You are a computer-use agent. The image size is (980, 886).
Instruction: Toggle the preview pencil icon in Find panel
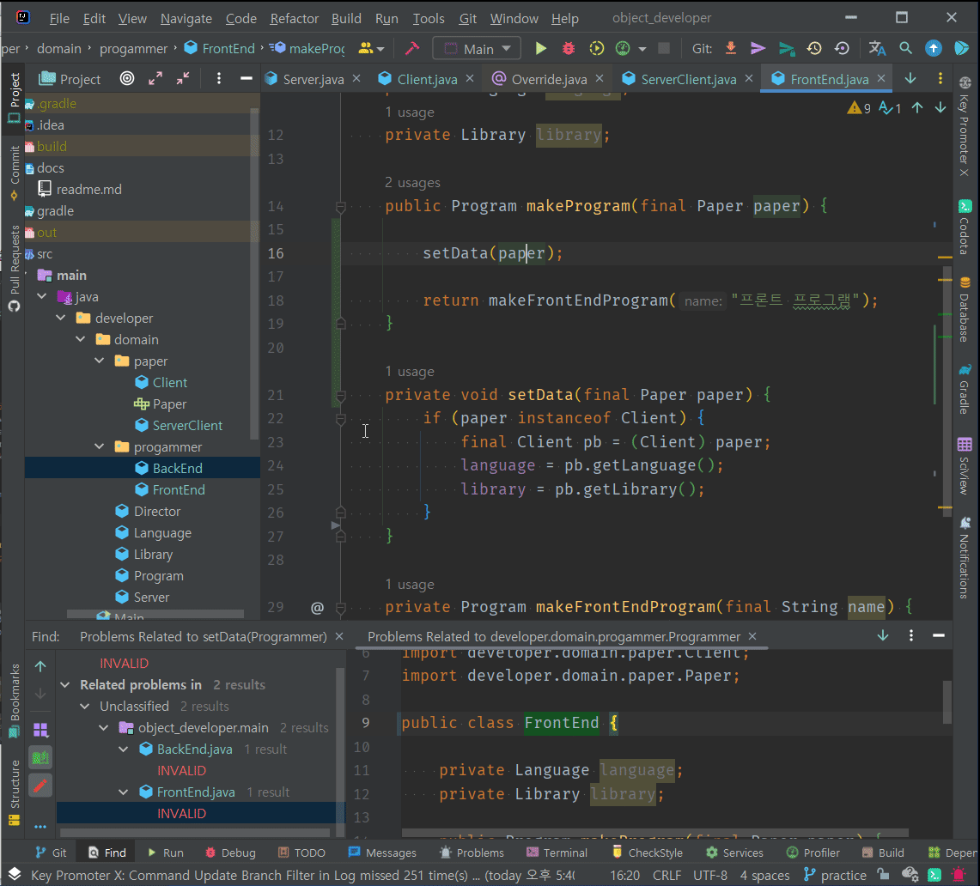click(x=40, y=785)
